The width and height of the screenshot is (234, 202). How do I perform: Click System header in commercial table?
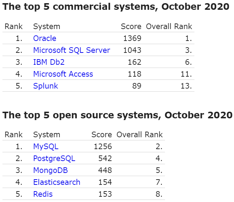coord(47,27)
